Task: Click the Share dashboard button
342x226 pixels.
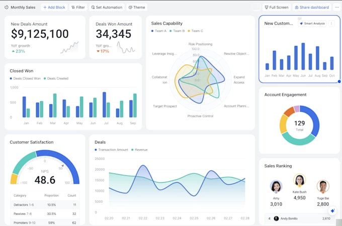Action: coord(312,7)
